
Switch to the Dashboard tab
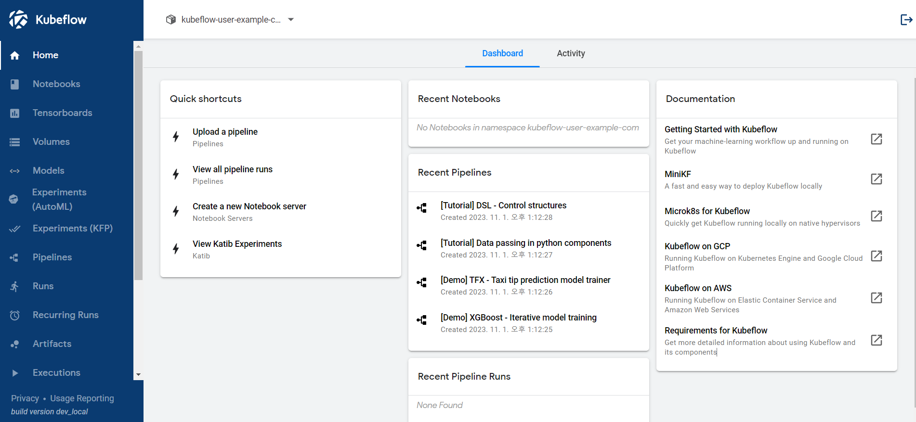(502, 53)
